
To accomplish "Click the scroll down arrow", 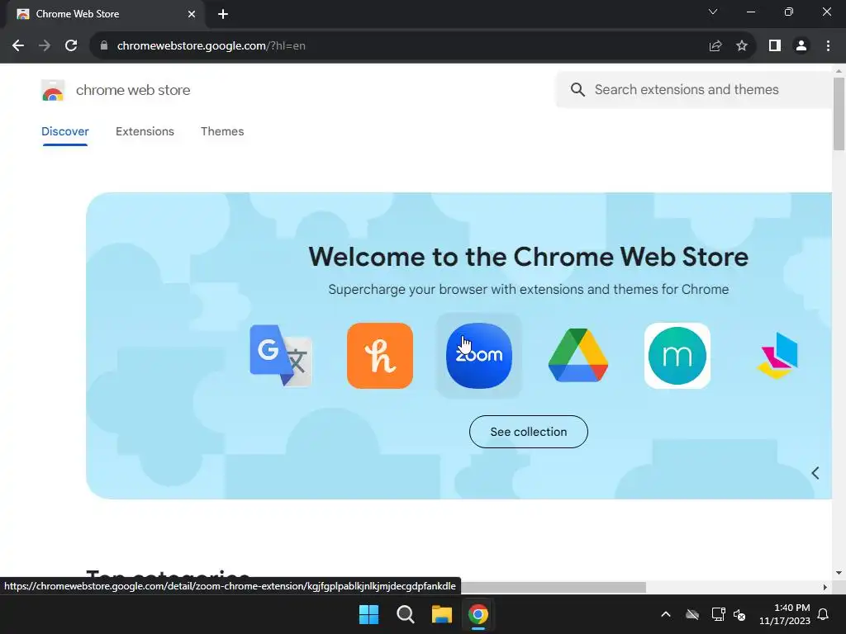I will click(839, 573).
